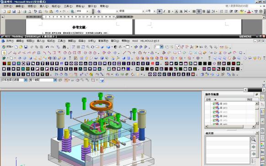This screenshot has width=266, height=166.
Task: Toggle center alignment in Word toolbar
Action: click(x=199, y=11)
